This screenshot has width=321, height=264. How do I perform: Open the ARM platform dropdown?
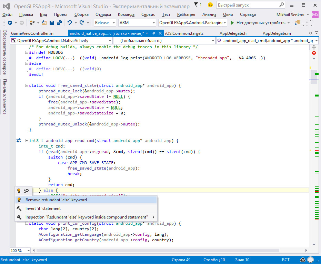[x=137, y=23]
